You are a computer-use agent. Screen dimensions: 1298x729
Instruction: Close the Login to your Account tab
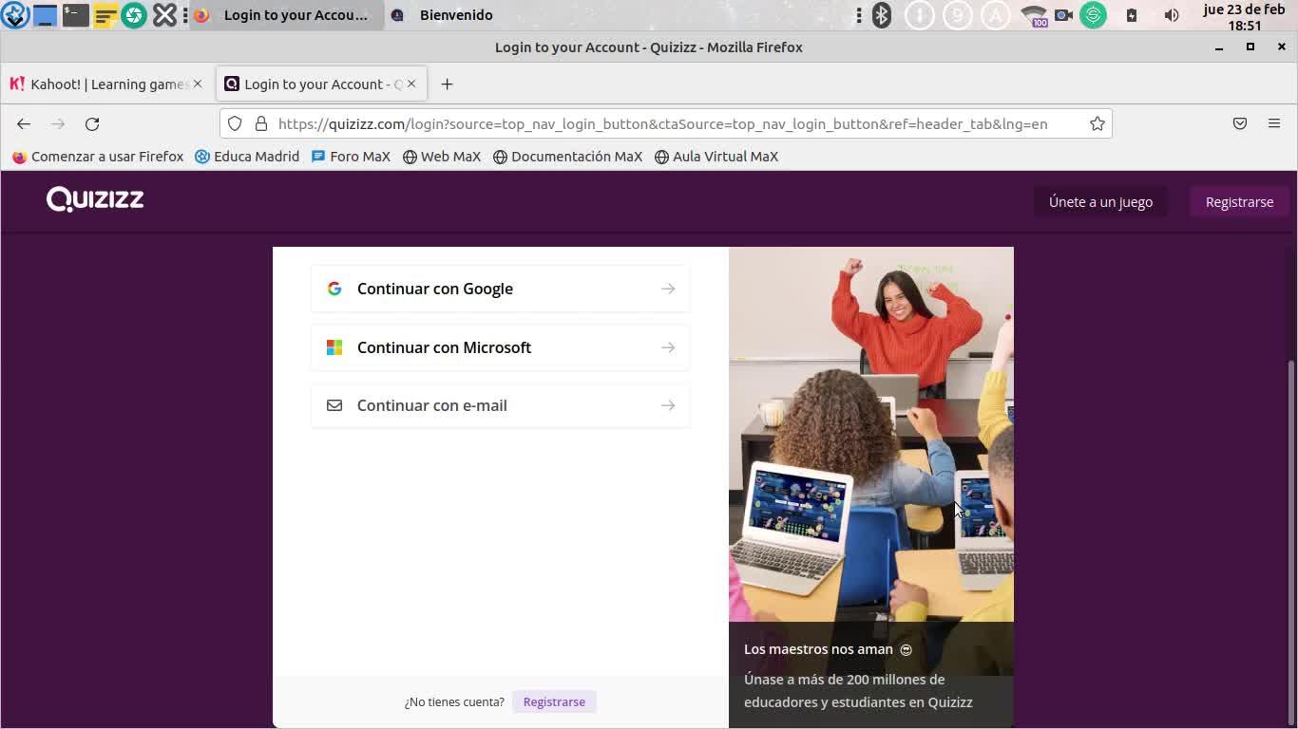point(411,84)
